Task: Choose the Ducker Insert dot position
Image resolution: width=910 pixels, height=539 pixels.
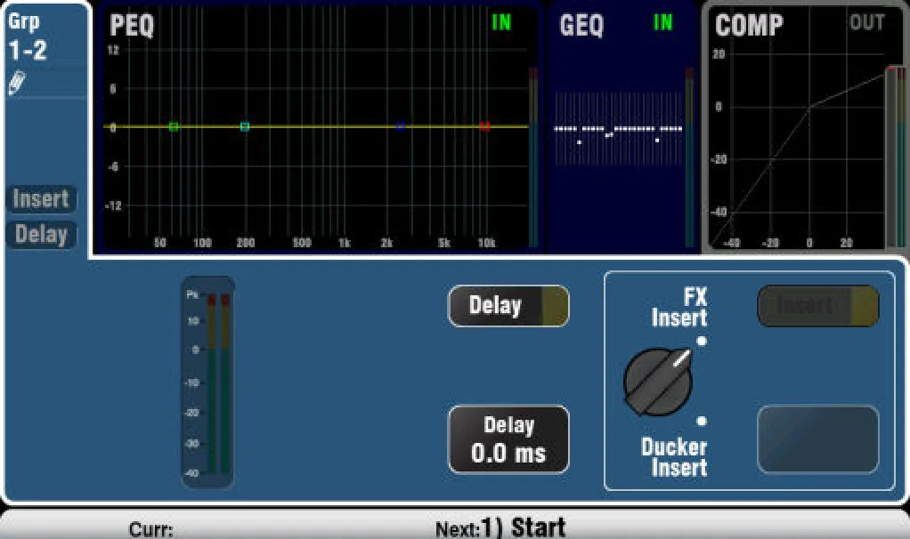Action: [x=702, y=421]
